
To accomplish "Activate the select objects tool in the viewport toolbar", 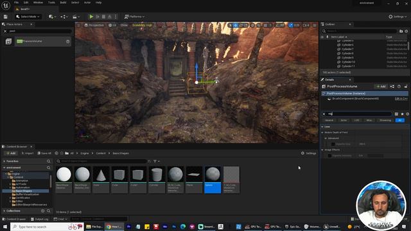I will [231, 25].
